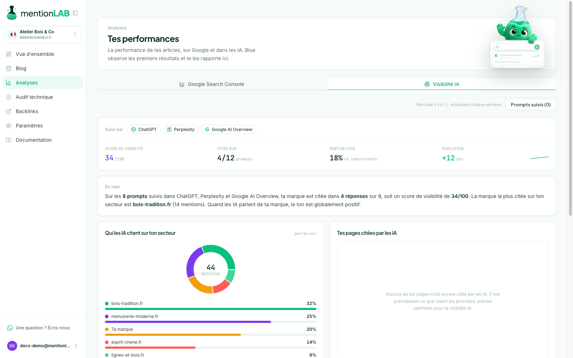
Task: Click the +12 pts evolution value
Action: [448, 158]
